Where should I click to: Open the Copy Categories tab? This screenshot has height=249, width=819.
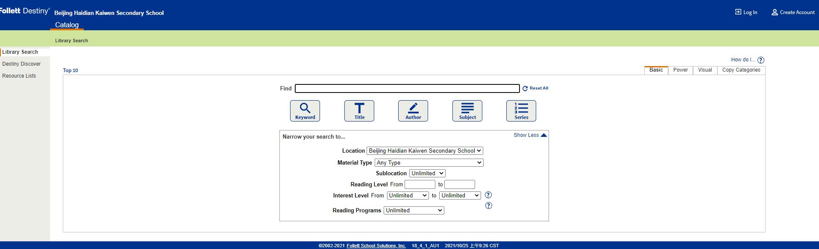(741, 70)
